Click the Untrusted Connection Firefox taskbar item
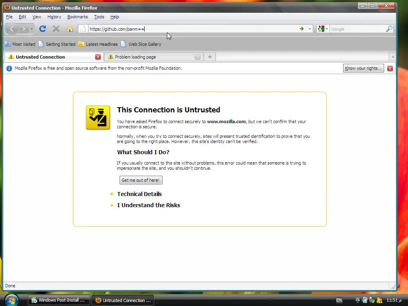The height and width of the screenshot is (306, 408). point(123,300)
